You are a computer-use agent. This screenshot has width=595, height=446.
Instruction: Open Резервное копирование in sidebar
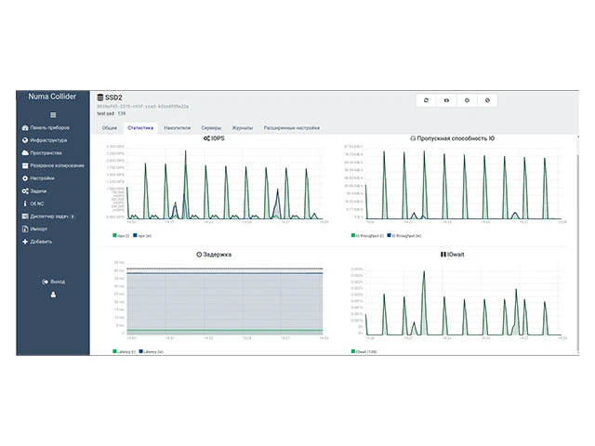56,165
